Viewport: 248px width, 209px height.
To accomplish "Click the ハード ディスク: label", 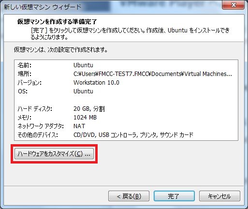I will coord(35,109).
